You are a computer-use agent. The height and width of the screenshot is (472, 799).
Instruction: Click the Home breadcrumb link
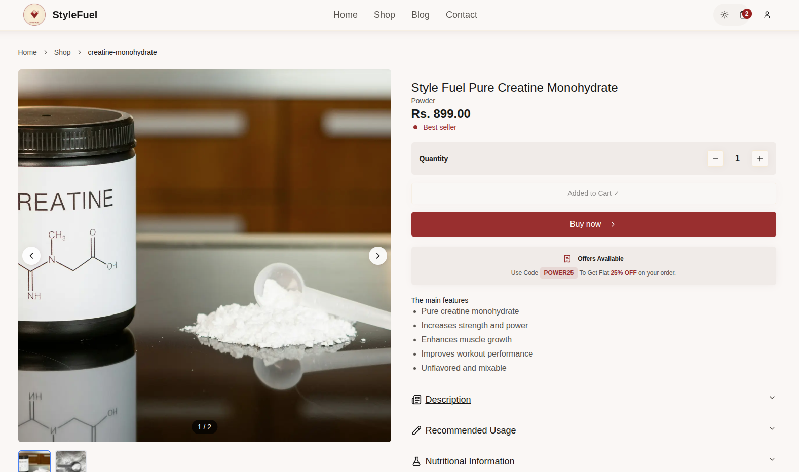pyautogui.click(x=27, y=52)
